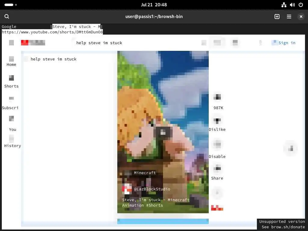Start voice search microphone icon
This screenshot has height=231, width=308.
pyautogui.click(x=235, y=43)
